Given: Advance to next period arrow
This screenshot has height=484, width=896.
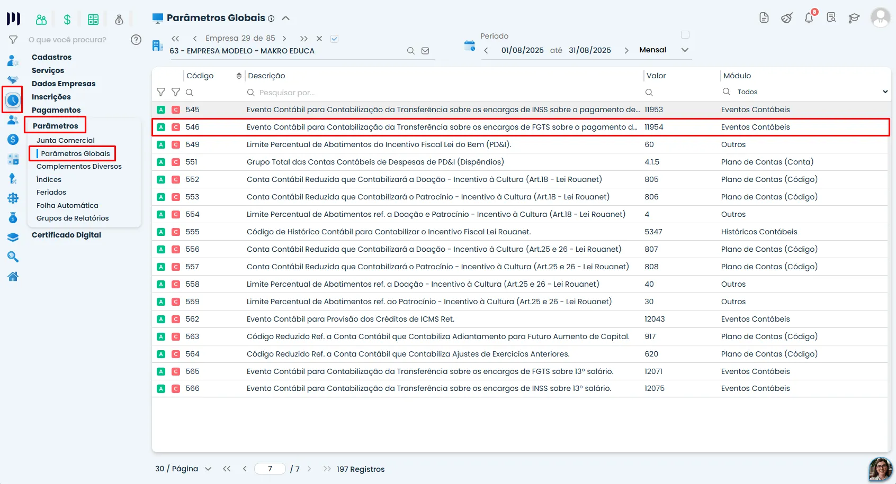Looking at the screenshot, I should point(626,50).
